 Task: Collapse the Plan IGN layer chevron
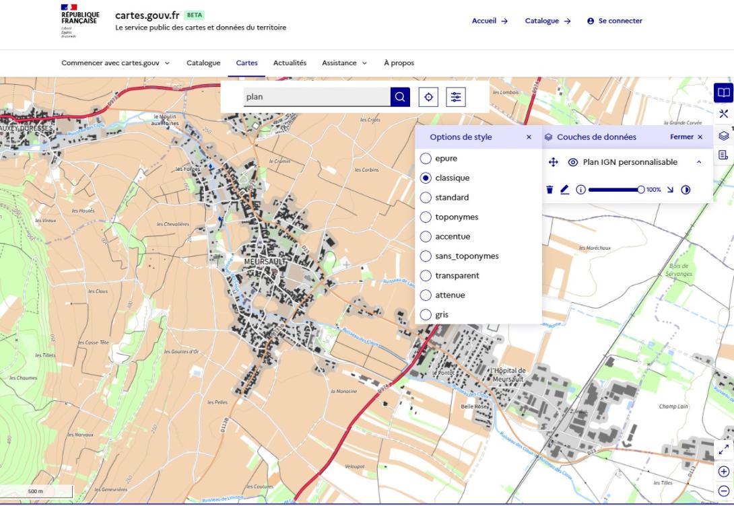click(x=698, y=162)
